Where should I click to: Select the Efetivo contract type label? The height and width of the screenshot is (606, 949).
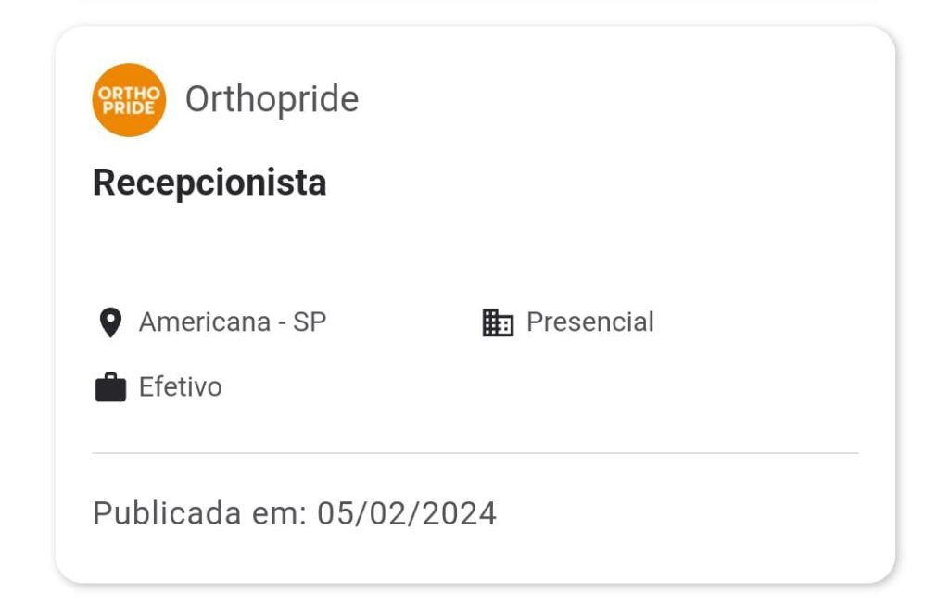(x=181, y=386)
